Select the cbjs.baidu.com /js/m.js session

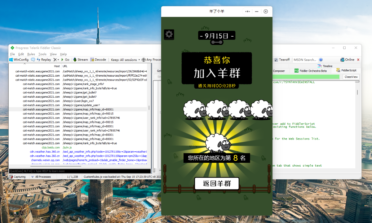[x=77, y=147]
